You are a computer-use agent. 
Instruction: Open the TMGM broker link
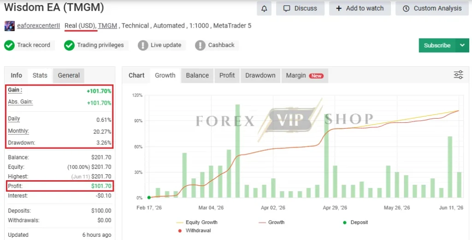pyautogui.click(x=107, y=26)
